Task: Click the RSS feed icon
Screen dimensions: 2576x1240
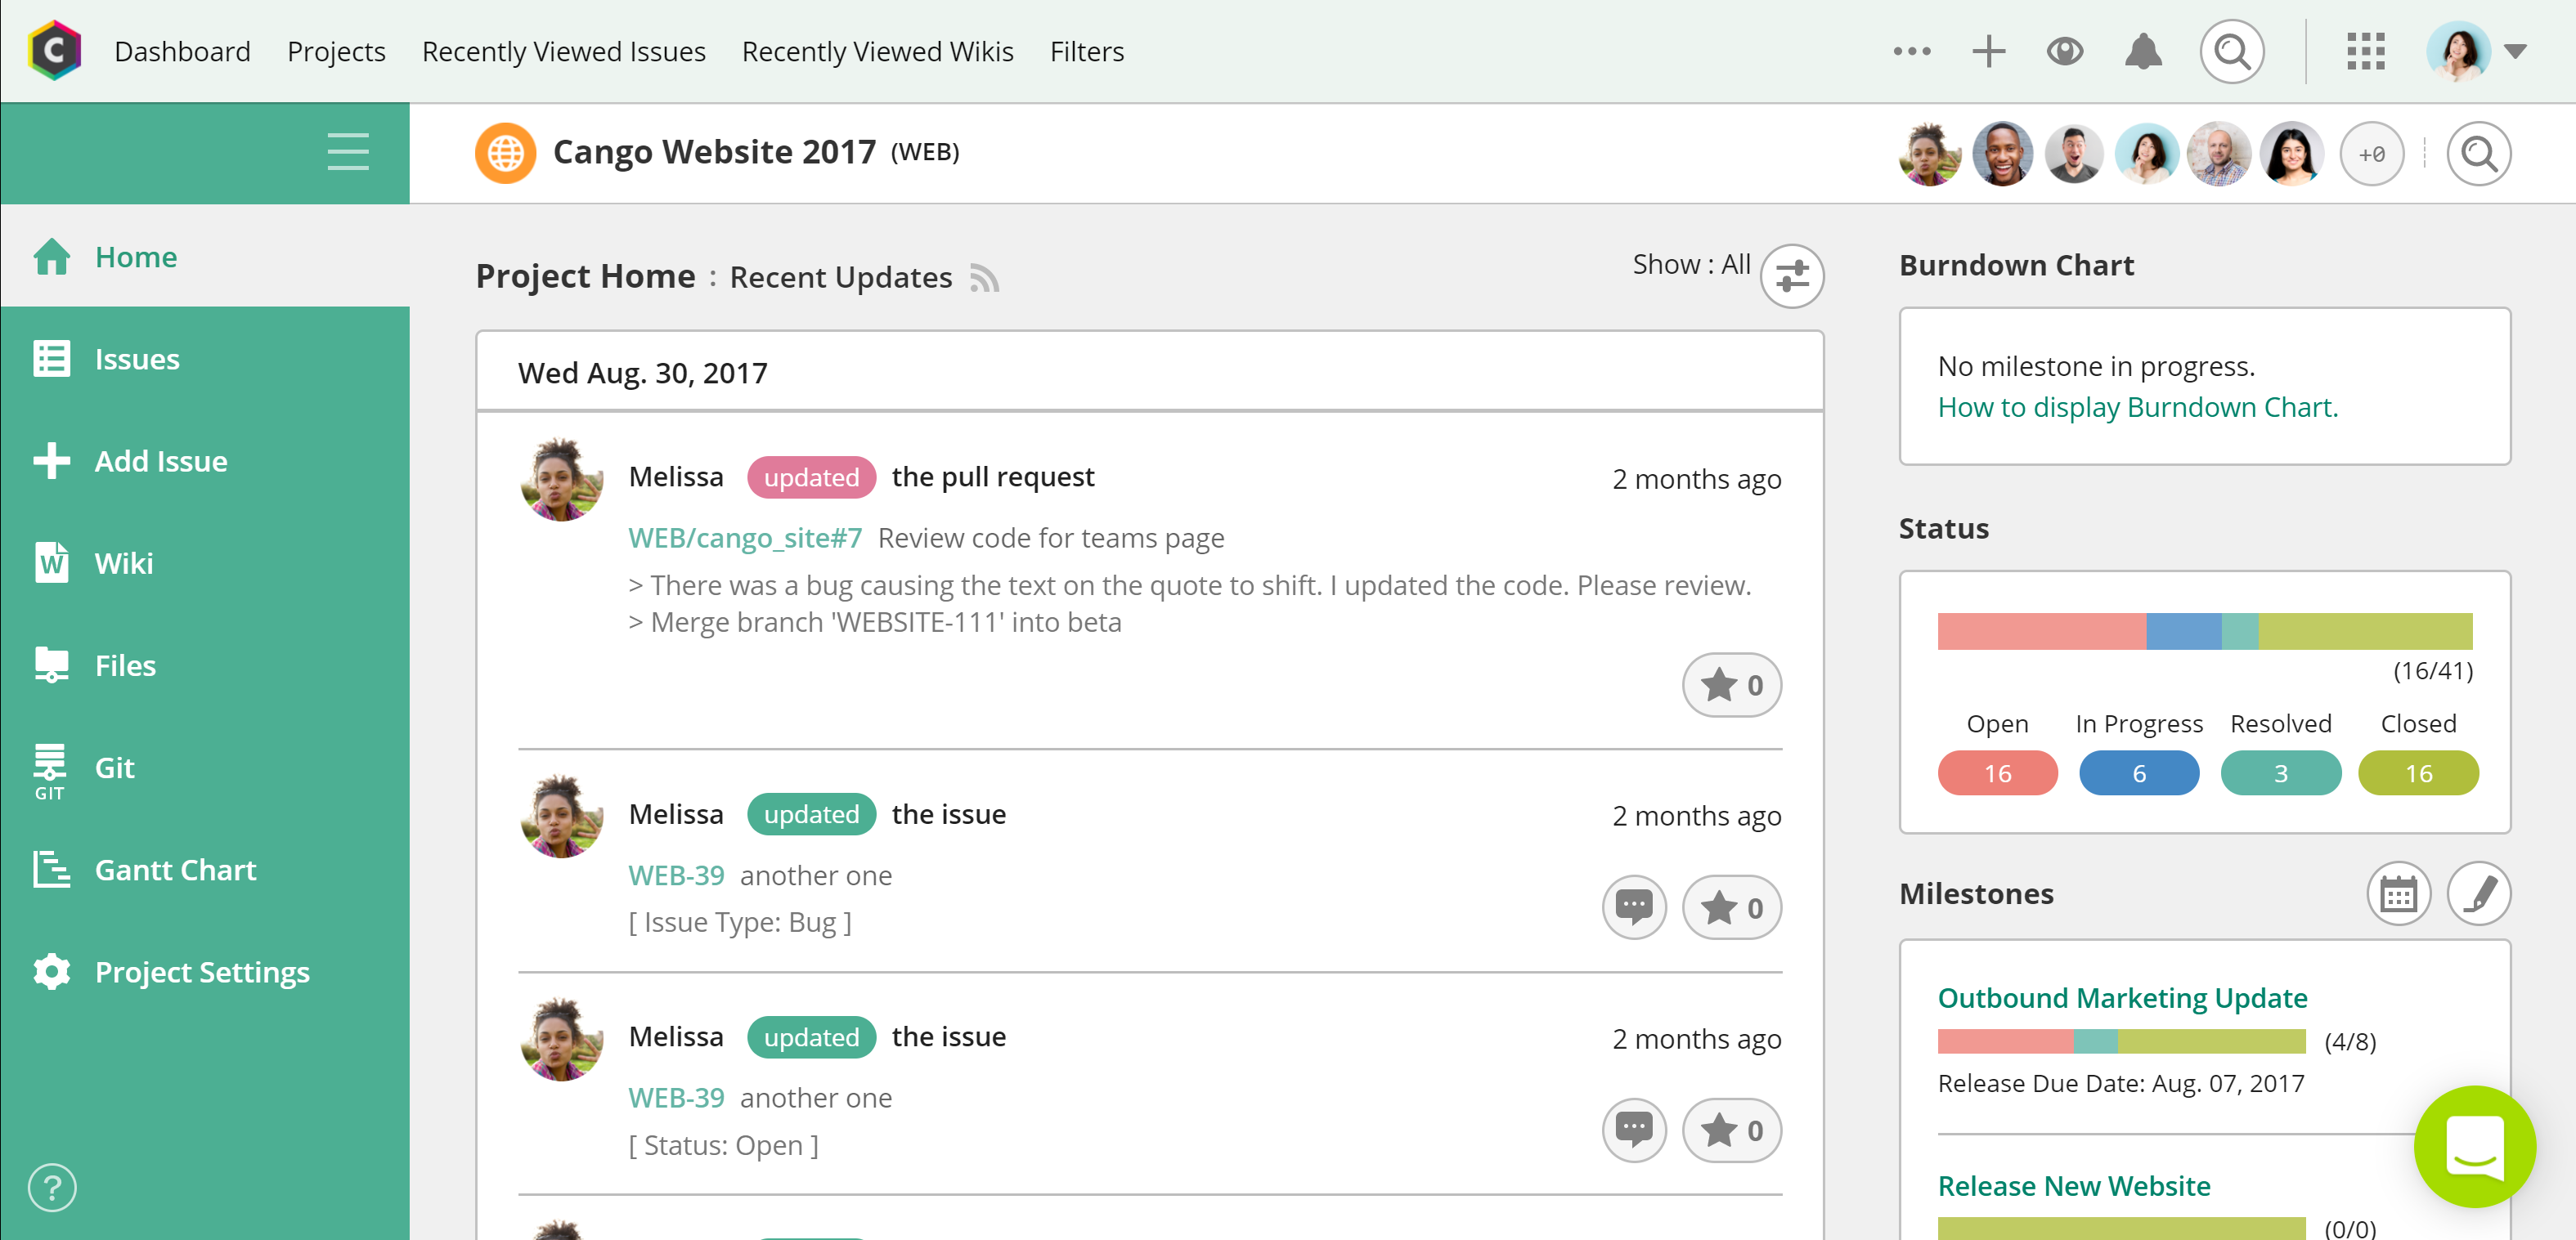Action: [x=984, y=278]
